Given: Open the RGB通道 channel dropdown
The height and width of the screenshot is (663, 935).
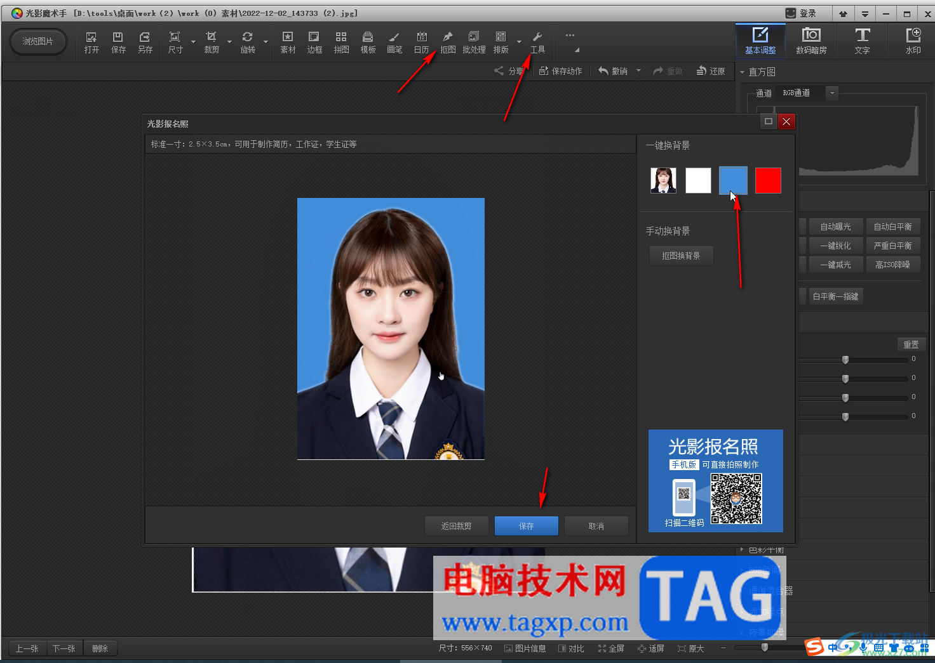Looking at the screenshot, I should pyautogui.click(x=832, y=93).
